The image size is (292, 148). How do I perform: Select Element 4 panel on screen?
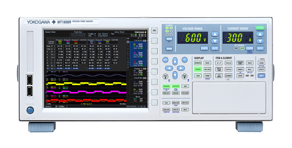138,72
